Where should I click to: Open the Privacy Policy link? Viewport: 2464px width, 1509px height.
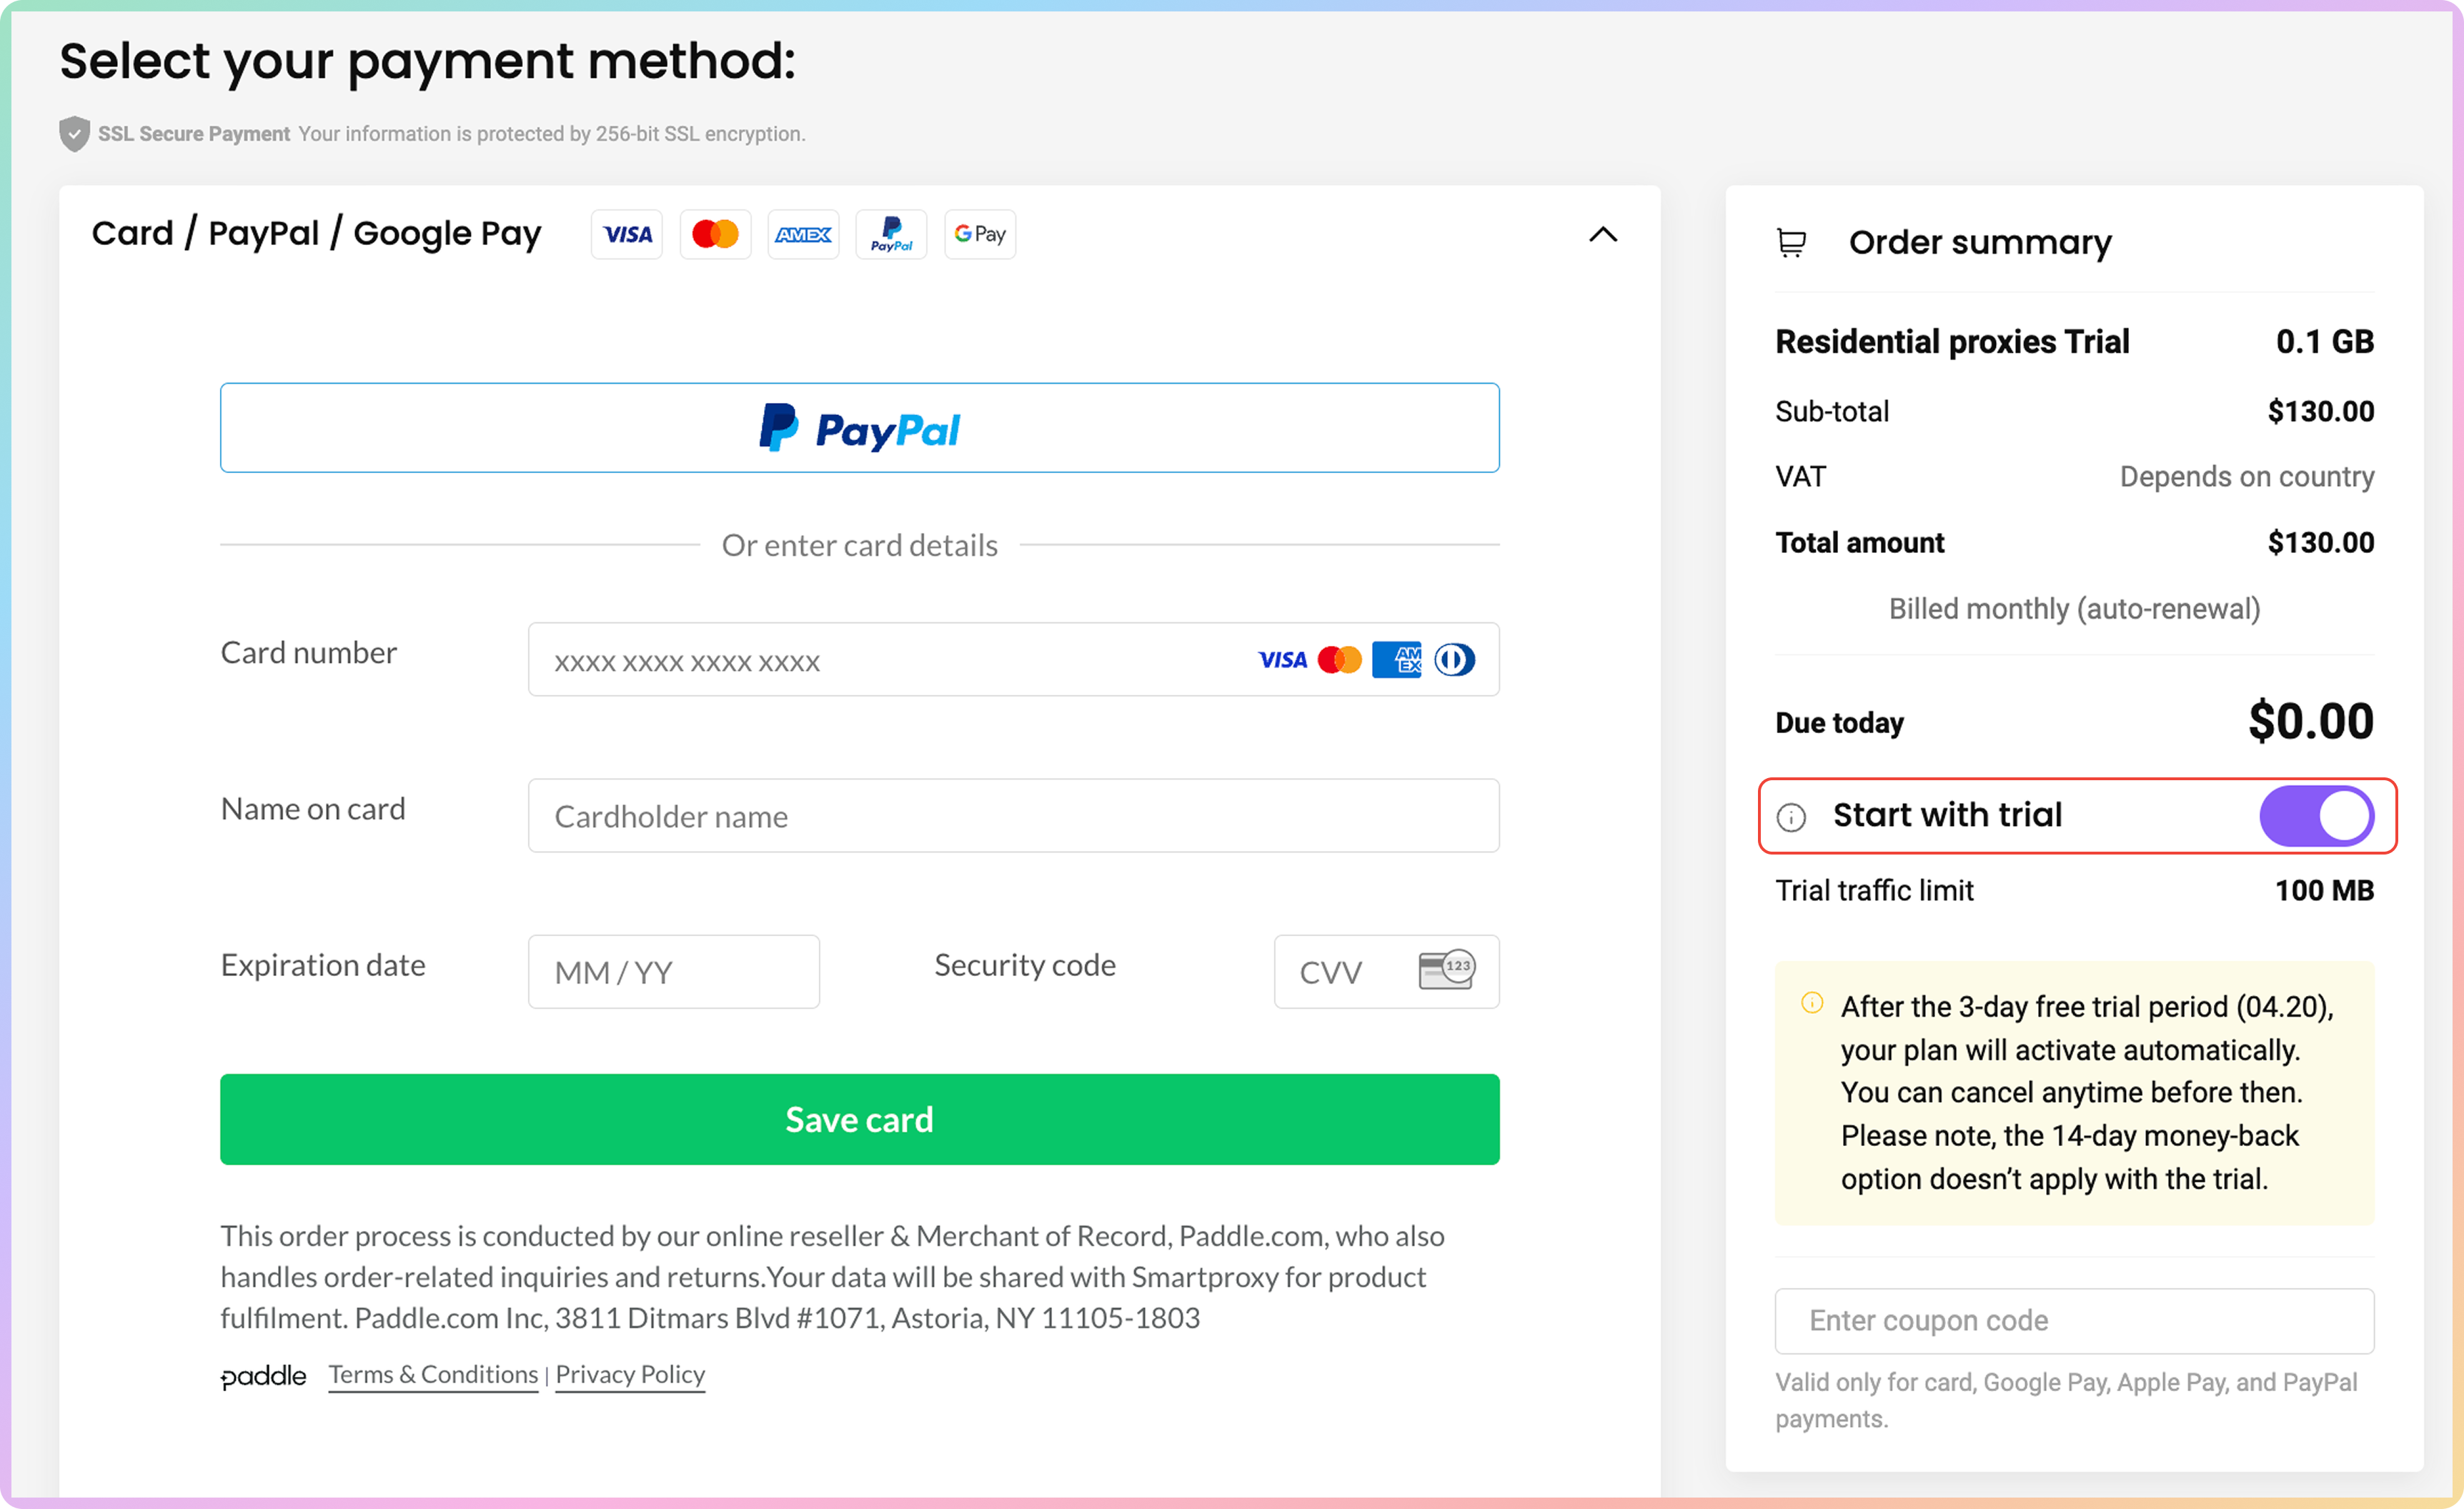(x=630, y=1374)
